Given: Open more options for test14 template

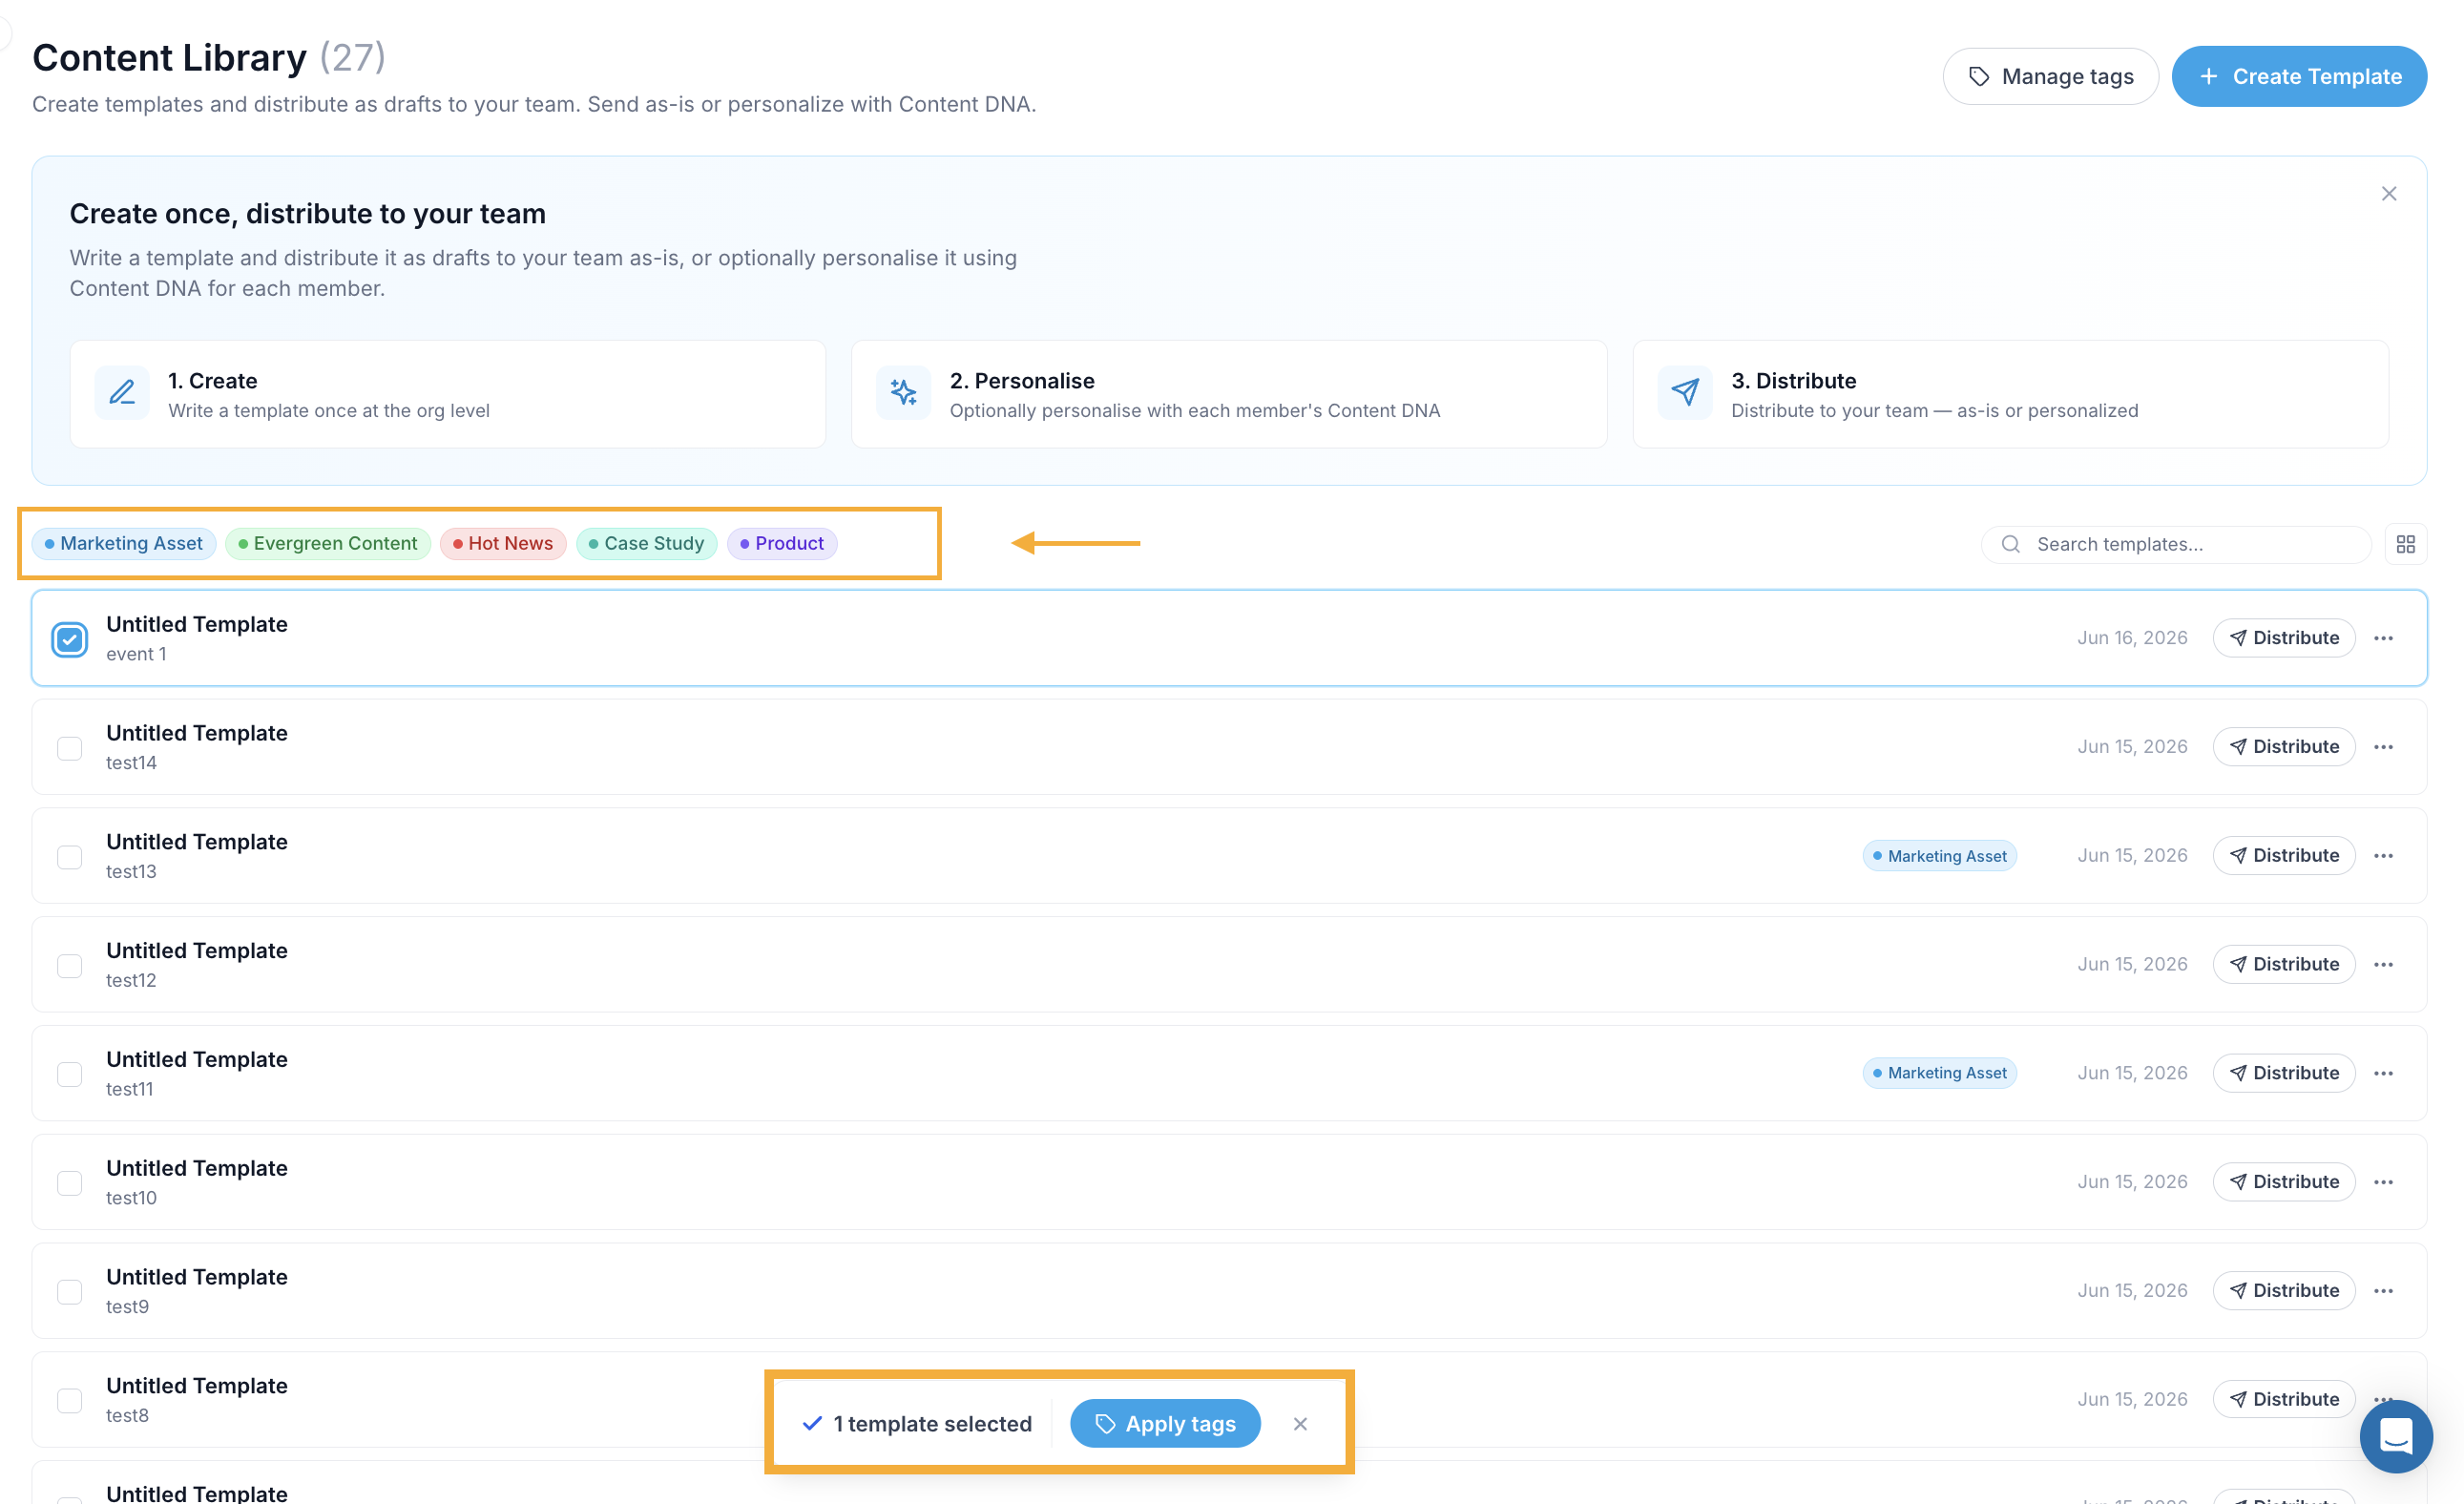Looking at the screenshot, I should point(2384,747).
